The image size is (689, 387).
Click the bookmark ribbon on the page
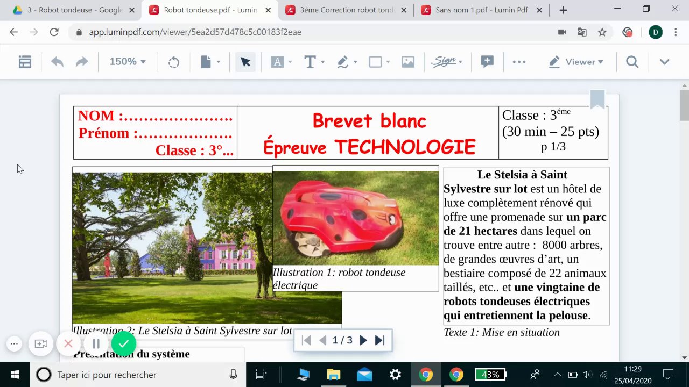(x=597, y=100)
